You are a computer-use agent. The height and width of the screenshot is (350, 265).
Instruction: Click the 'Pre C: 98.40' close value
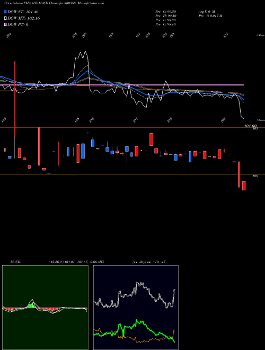[166, 24]
